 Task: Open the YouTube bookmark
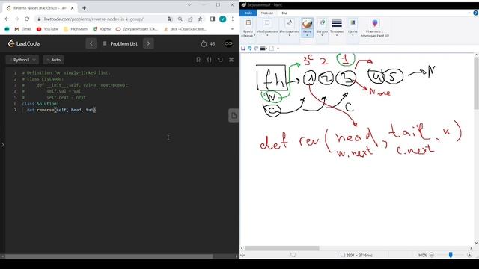[47, 29]
